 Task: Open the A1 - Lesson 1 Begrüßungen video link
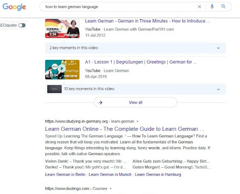click(141, 62)
